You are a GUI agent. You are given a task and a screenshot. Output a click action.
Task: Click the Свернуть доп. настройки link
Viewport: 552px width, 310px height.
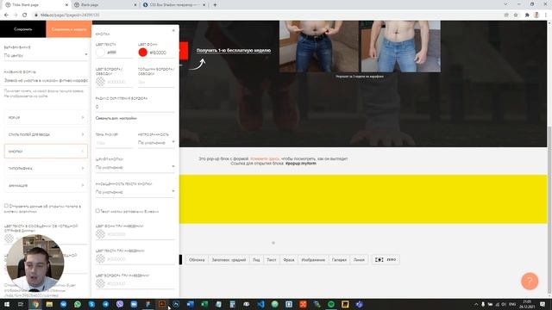116,119
